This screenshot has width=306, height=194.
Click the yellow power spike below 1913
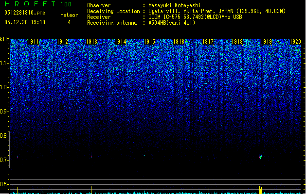[91, 190]
